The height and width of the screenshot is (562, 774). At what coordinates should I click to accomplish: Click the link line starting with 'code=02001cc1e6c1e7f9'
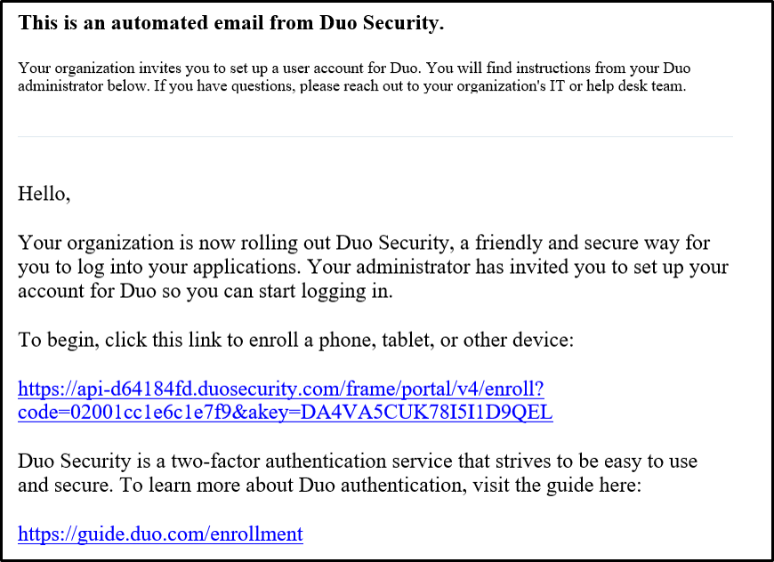point(285,413)
